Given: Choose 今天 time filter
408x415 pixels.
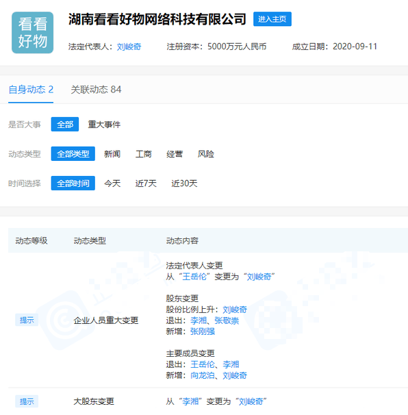Looking at the screenshot, I should [112, 183].
